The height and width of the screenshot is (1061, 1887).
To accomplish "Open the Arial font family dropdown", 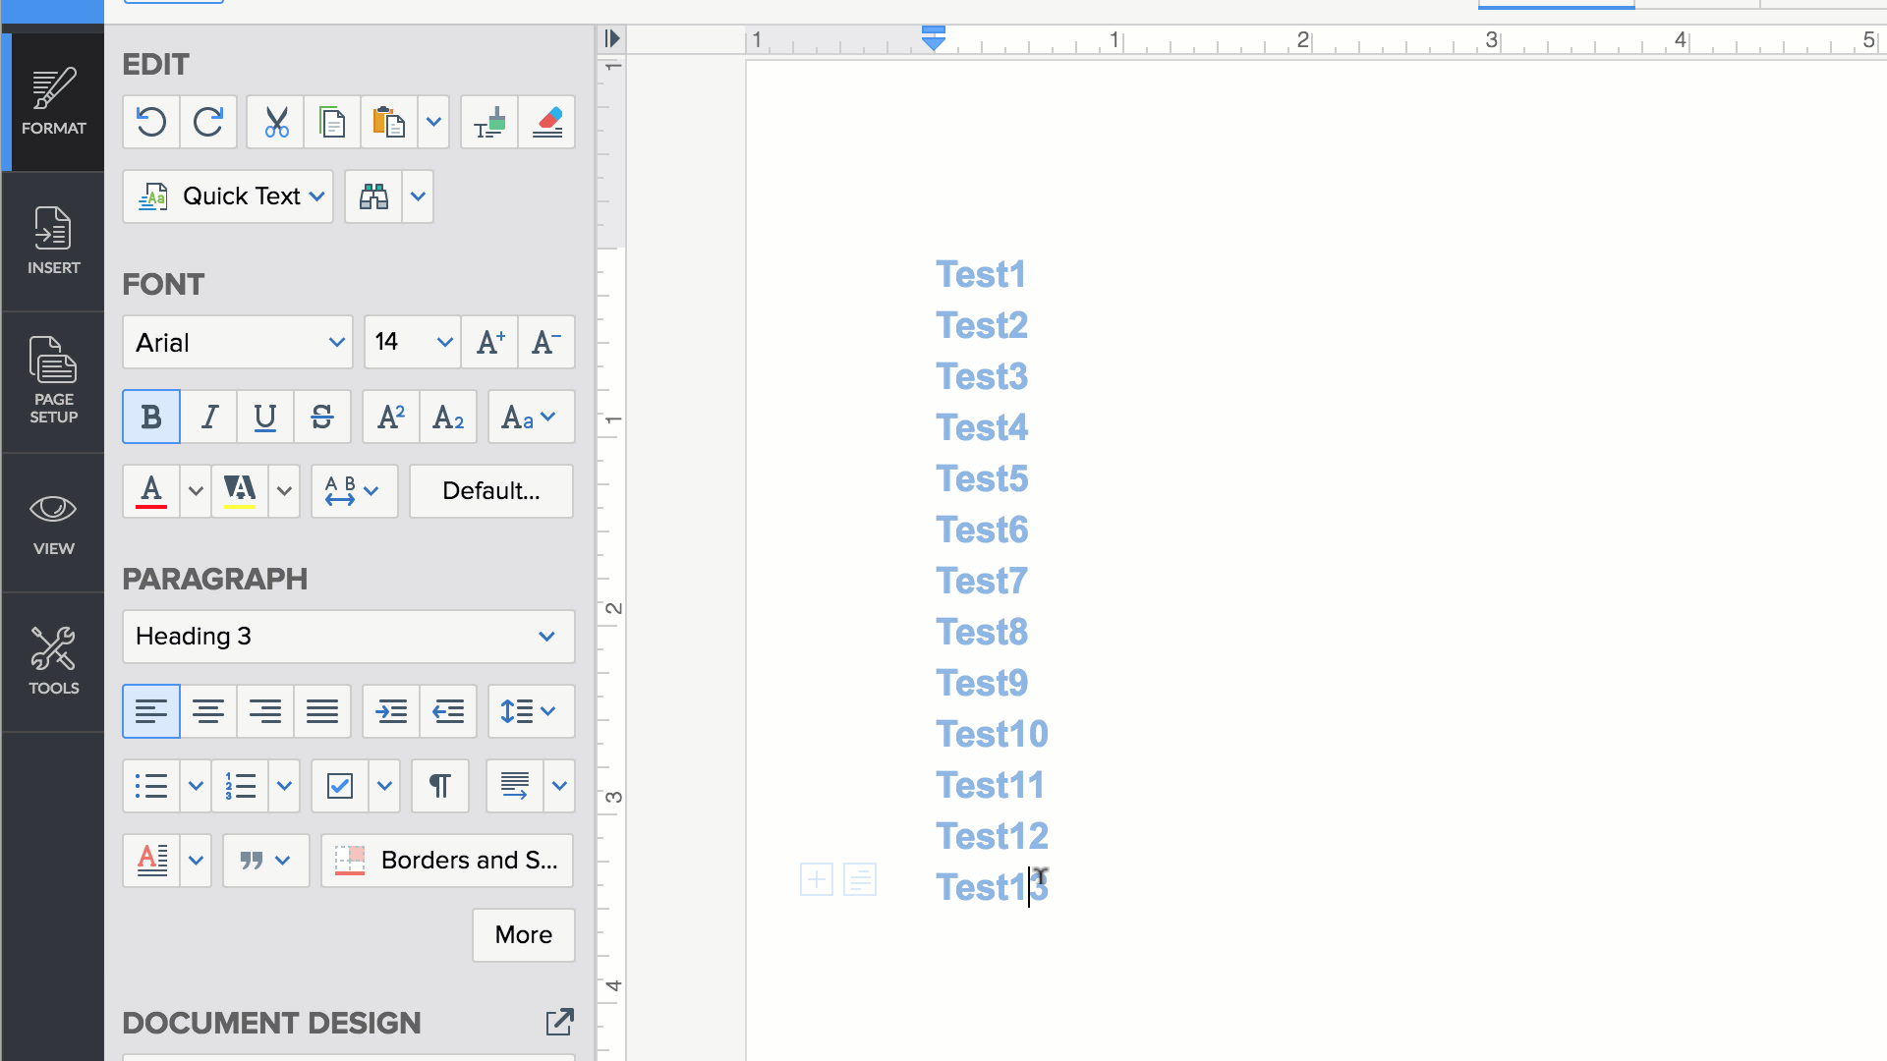I will point(238,342).
